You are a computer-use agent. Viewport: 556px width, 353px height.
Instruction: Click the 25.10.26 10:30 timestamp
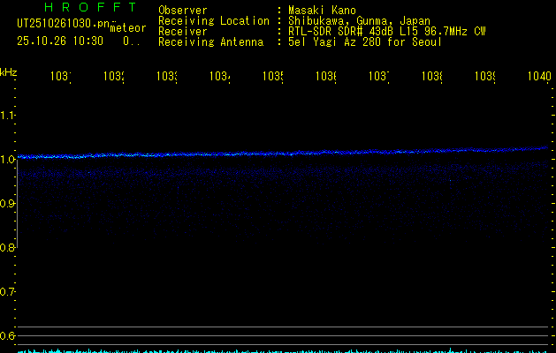coord(60,41)
